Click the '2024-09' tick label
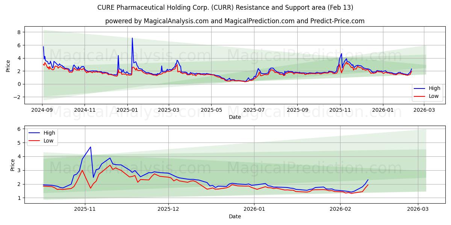Image resolution: width=451 pixels, height=225 pixels. coord(42,110)
